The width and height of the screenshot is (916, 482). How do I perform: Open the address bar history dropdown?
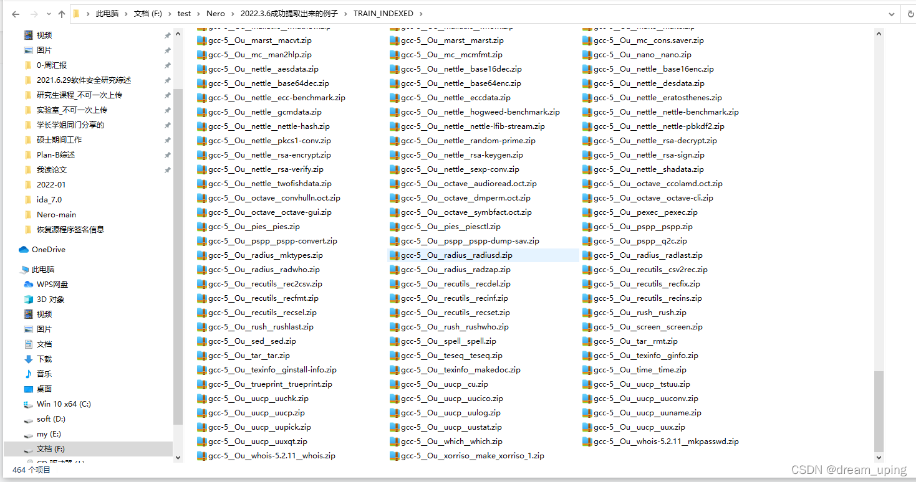tap(892, 14)
